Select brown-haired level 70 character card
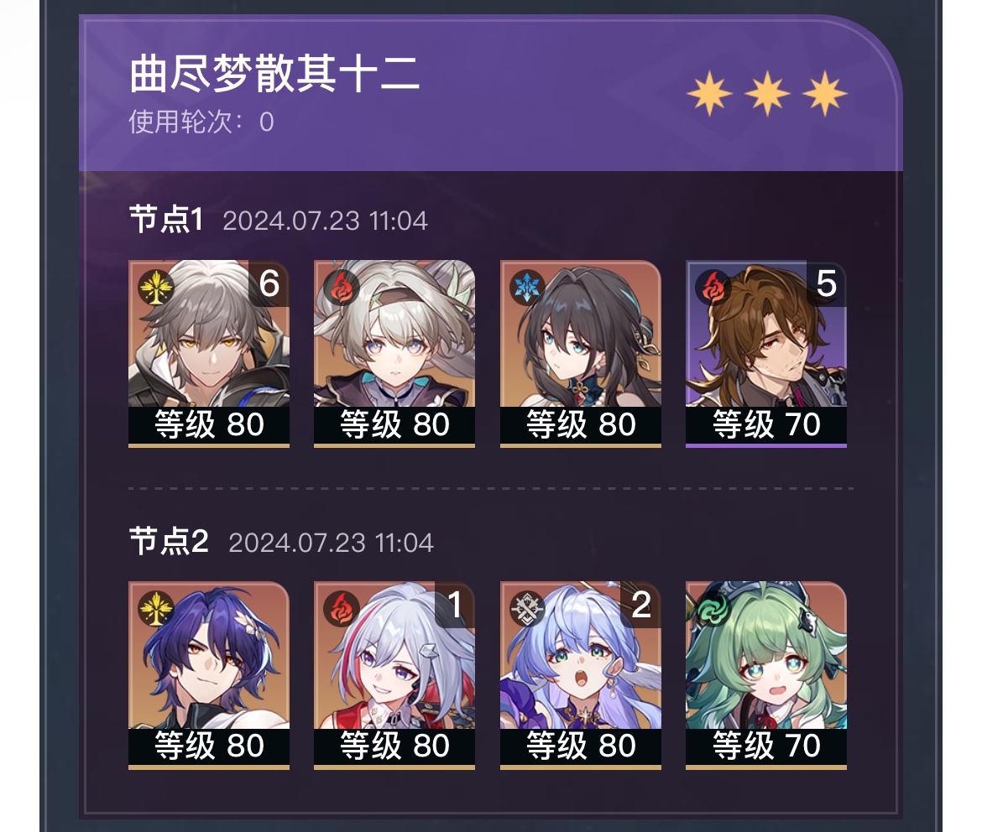Image resolution: width=982 pixels, height=832 pixels. pos(766,354)
